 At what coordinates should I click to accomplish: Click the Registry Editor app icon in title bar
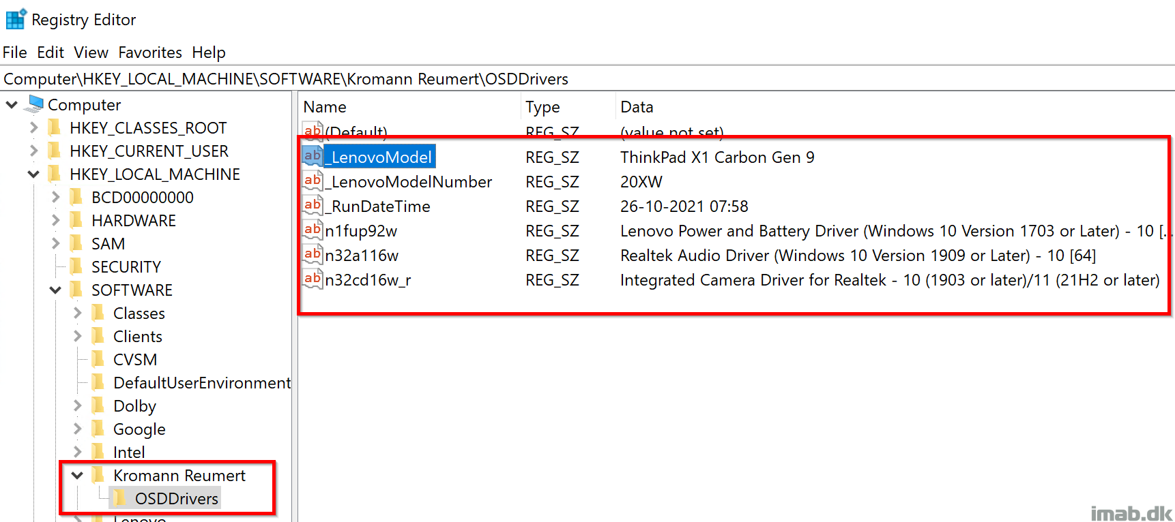16,18
